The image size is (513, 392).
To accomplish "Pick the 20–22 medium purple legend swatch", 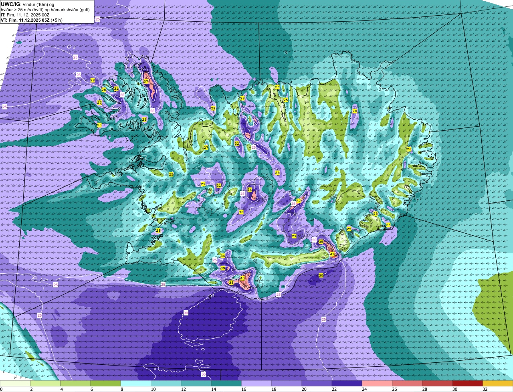I will 317,383.
